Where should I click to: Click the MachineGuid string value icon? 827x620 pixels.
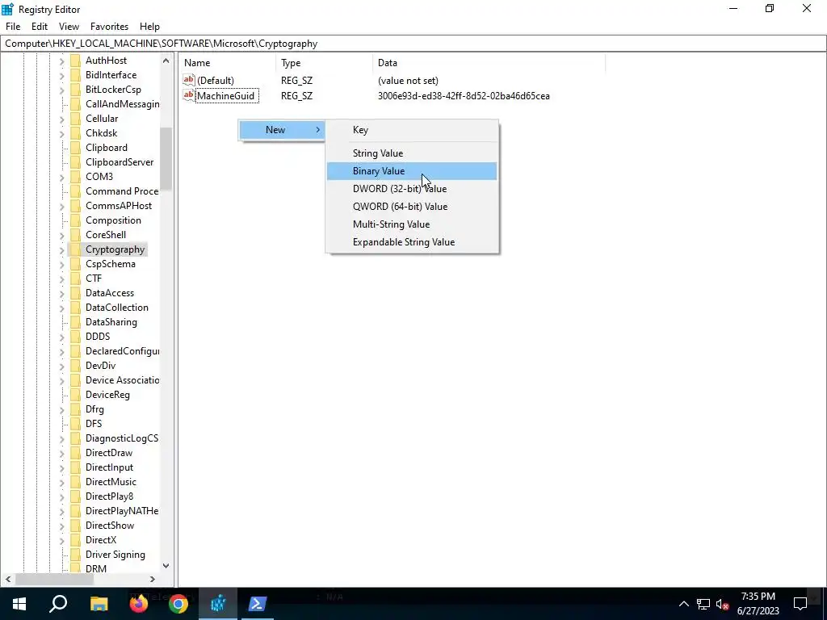(x=189, y=95)
